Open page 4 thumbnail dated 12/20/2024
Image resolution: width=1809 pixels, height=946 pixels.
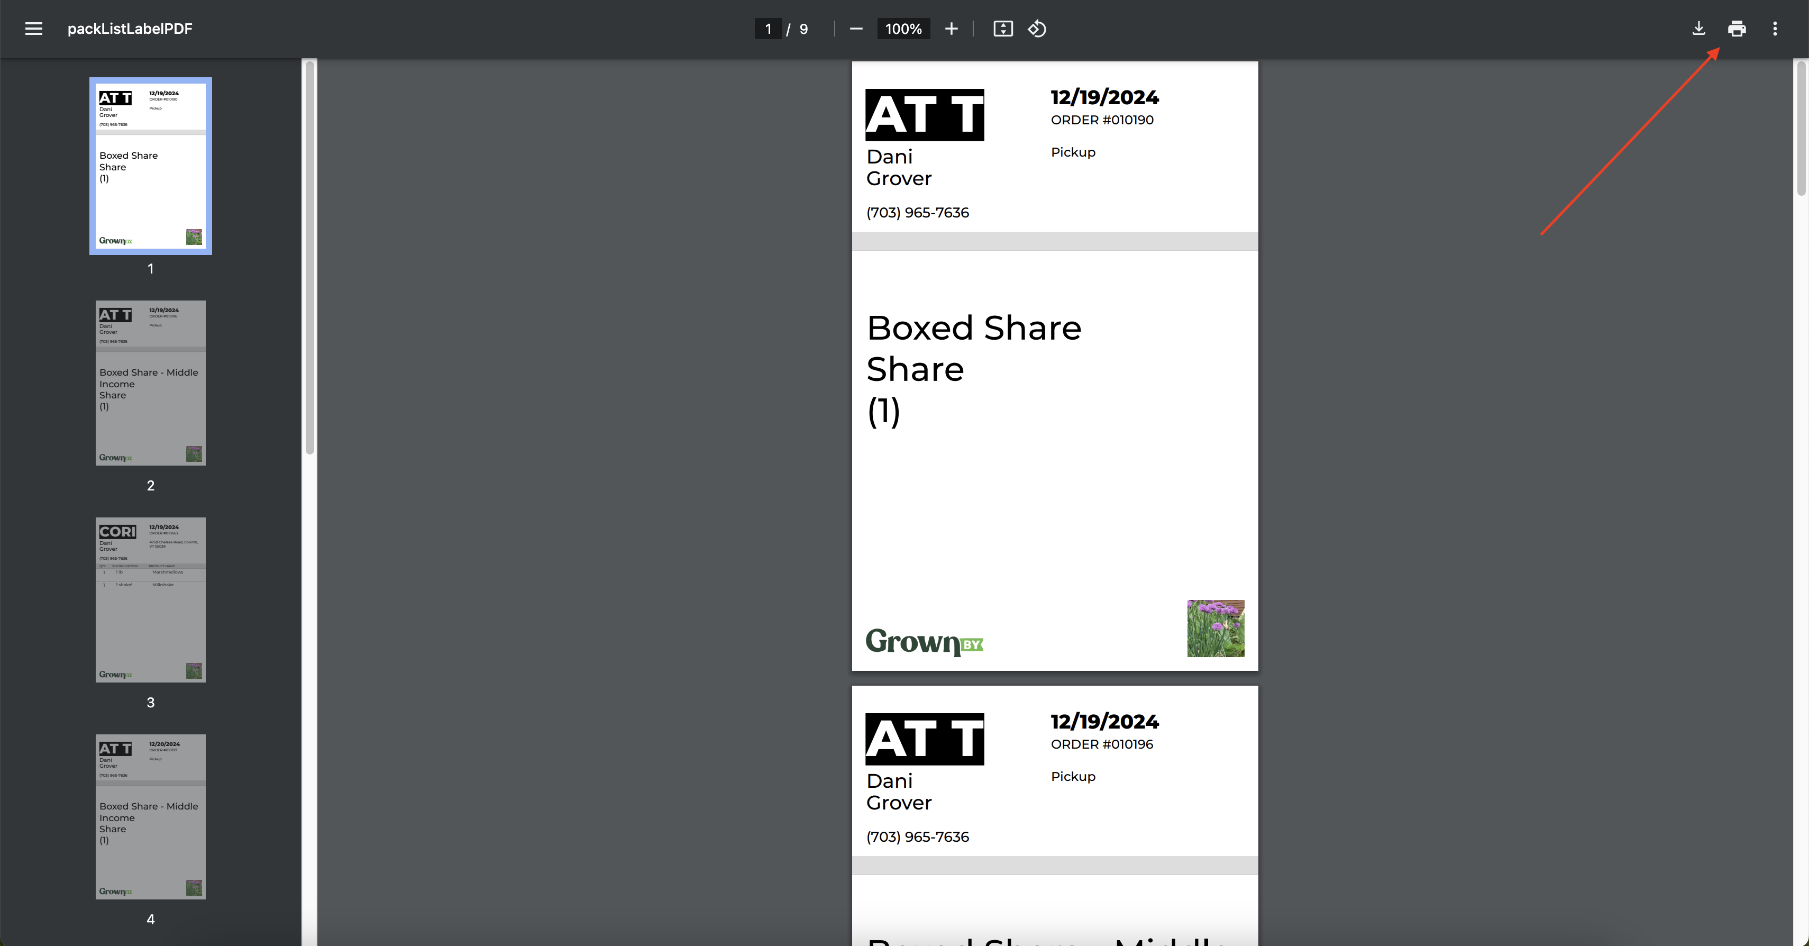pos(150,817)
